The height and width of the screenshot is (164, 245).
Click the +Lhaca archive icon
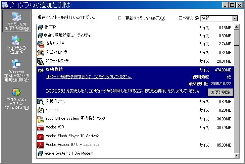[41, 110]
